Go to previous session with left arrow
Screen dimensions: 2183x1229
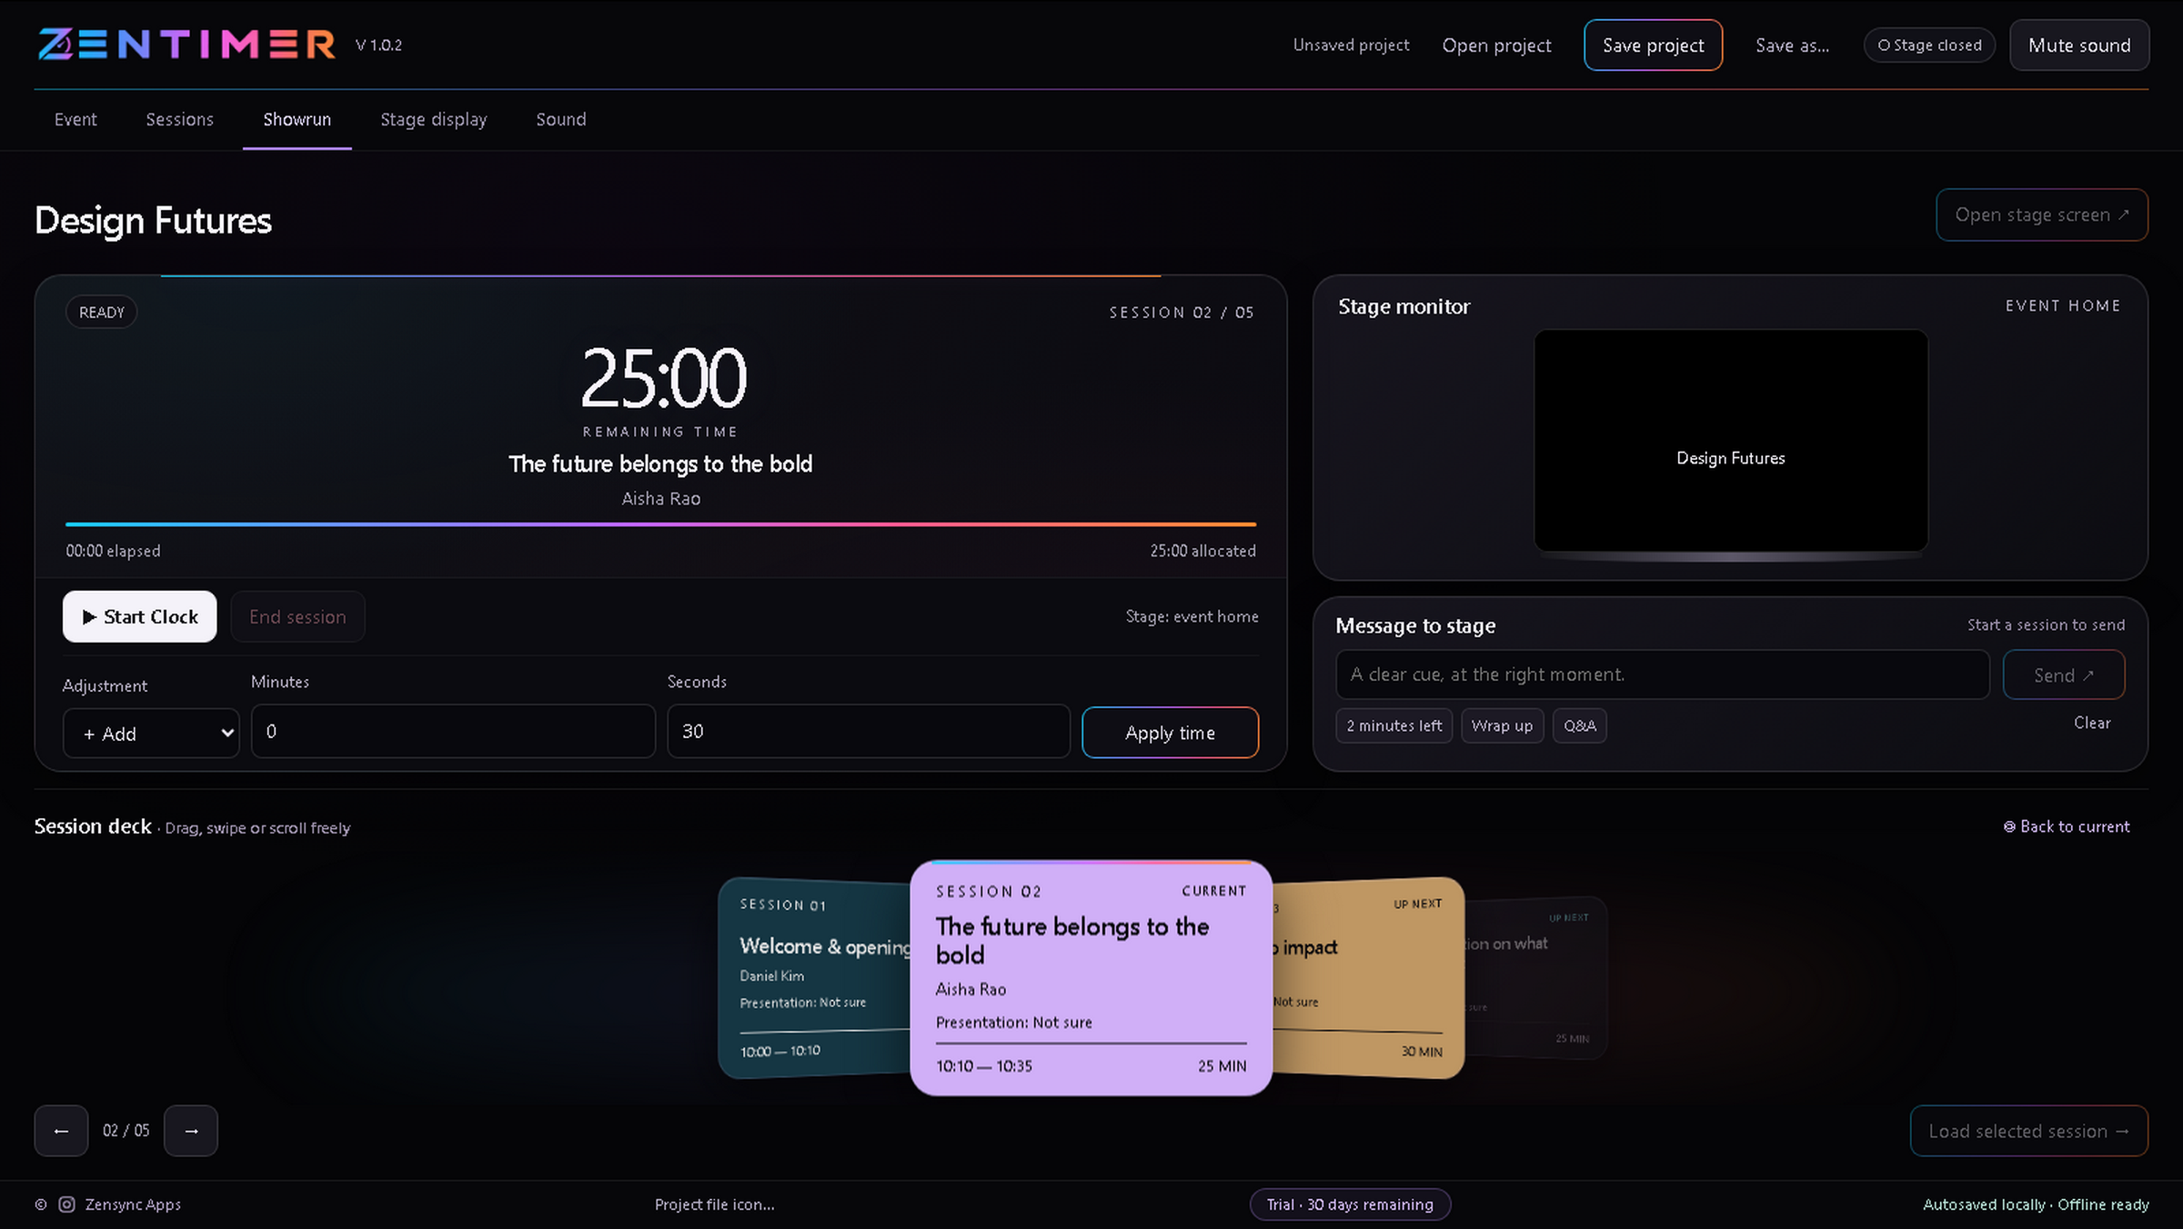coord(61,1131)
